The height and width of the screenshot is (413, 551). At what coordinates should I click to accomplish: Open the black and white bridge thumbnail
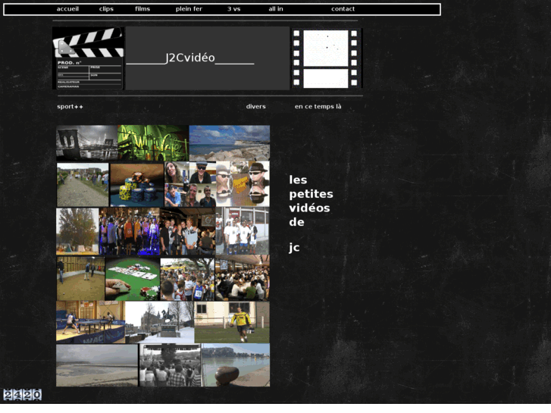[x=87, y=143]
